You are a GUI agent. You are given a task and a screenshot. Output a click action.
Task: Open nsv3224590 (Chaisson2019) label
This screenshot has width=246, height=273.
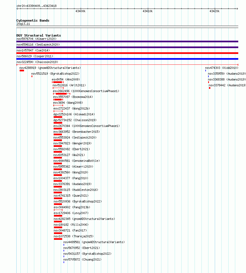coord(37,62)
